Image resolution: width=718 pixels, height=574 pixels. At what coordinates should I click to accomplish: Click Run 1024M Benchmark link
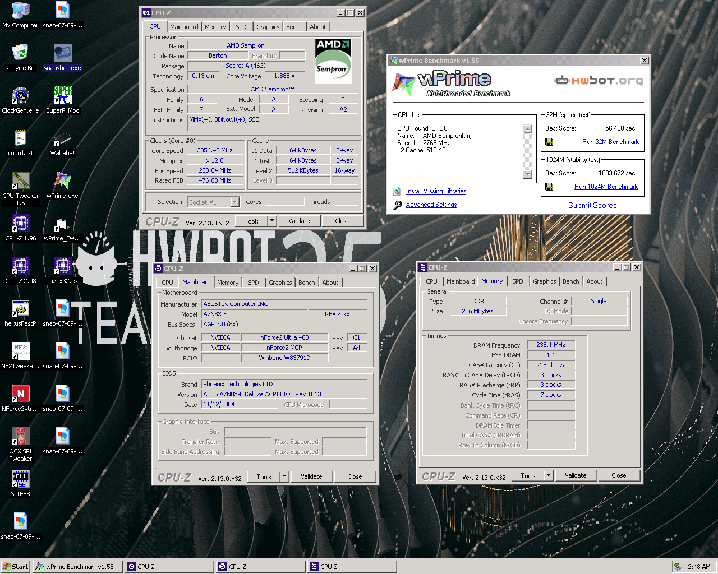point(606,187)
